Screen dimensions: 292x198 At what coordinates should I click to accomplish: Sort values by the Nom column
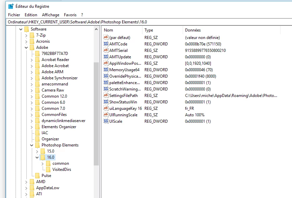[122, 30]
